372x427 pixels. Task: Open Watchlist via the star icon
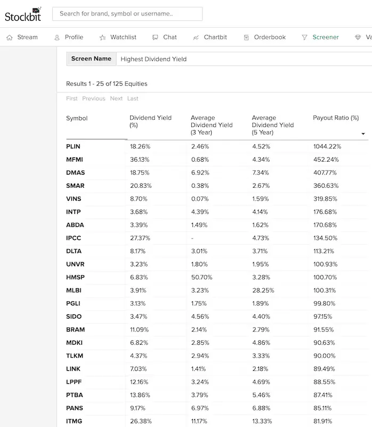pyautogui.click(x=102, y=37)
